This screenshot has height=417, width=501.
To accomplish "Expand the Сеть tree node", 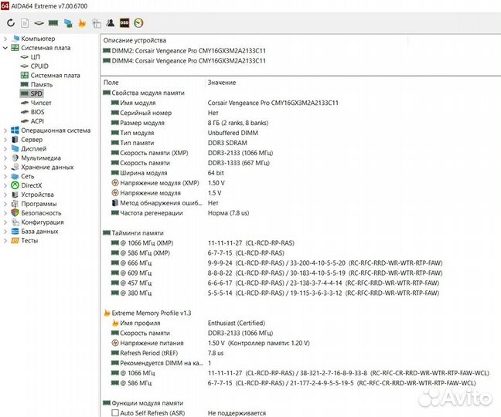I will pyautogui.click(x=5, y=176).
